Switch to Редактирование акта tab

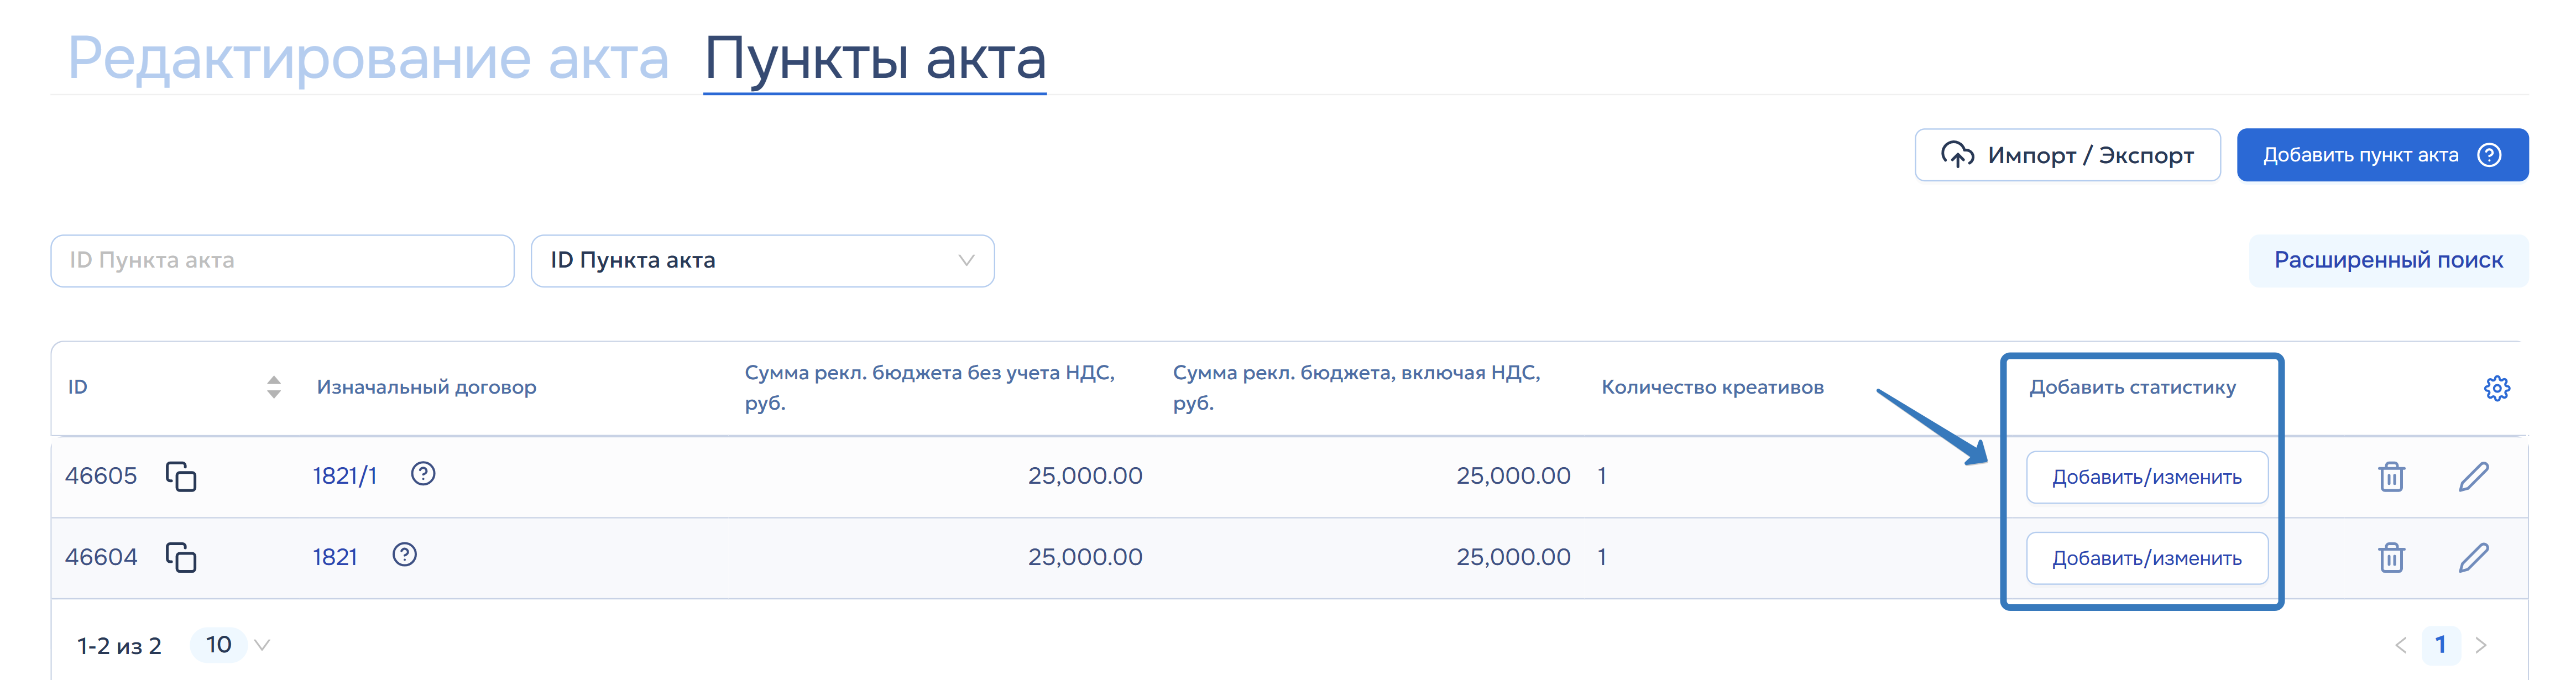pyautogui.click(x=368, y=58)
